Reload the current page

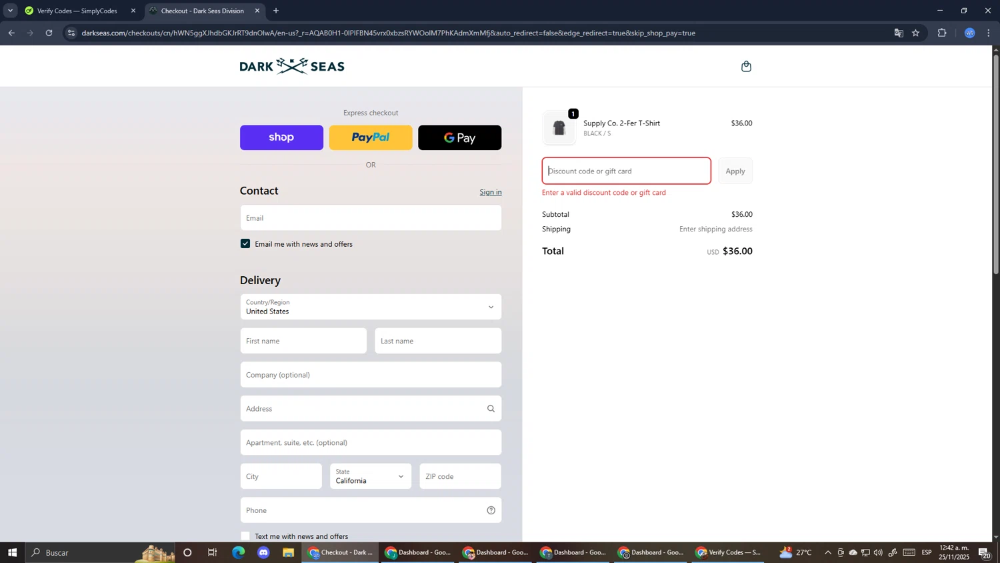click(x=49, y=33)
